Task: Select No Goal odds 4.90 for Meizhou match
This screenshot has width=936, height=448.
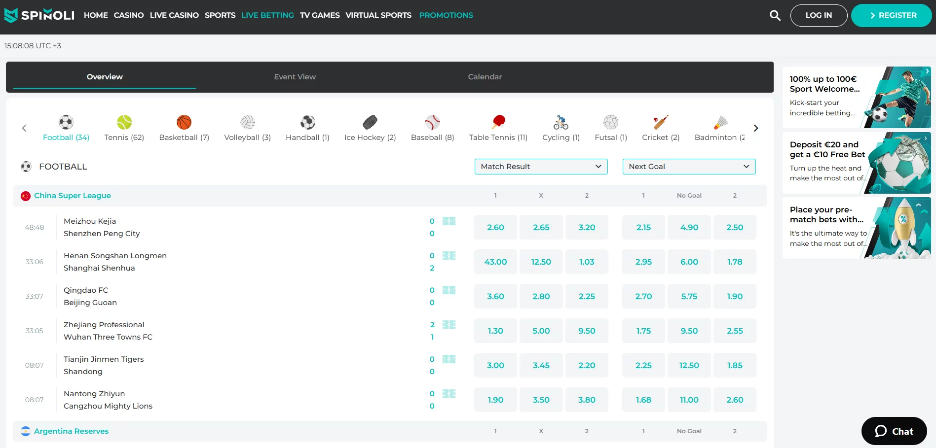Action: 689,227
